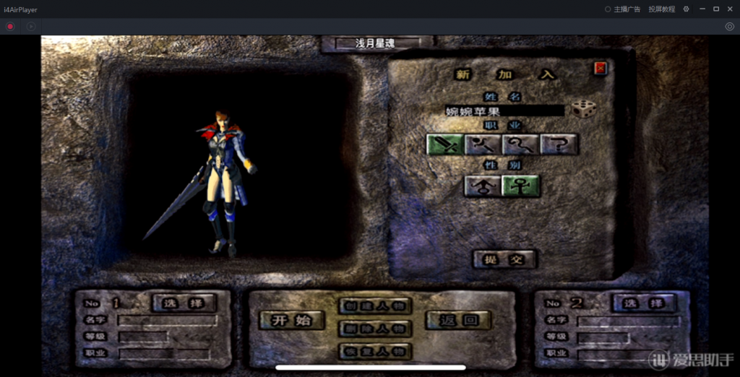Choose 删除人物 delete character option
Image resolution: width=740 pixels, height=377 pixels.
(x=374, y=329)
